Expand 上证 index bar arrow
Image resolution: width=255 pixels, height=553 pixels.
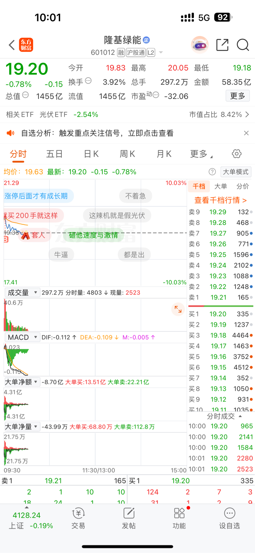pyautogui.click(x=27, y=507)
